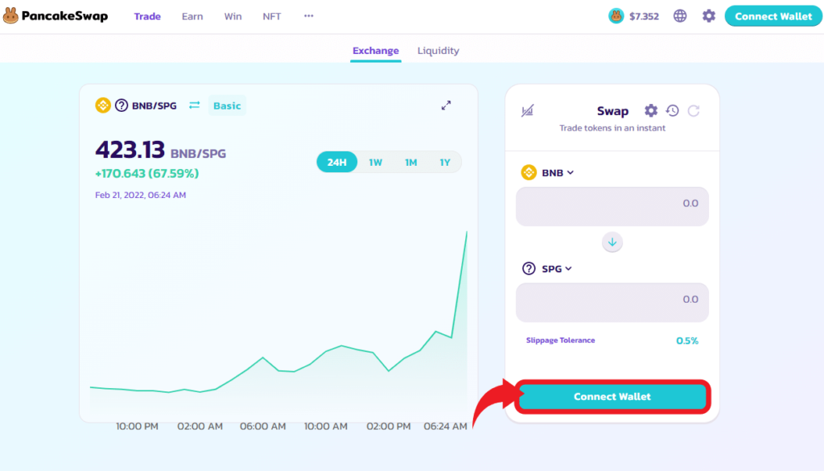Click the header Connect Wallet button
The width and height of the screenshot is (824, 471).
pos(773,16)
